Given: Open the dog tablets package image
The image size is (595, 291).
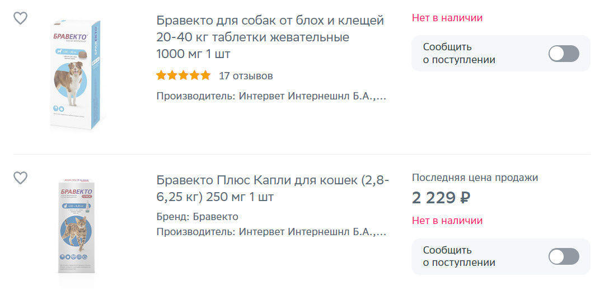Looking at the screenshot, I should (76, 75).
